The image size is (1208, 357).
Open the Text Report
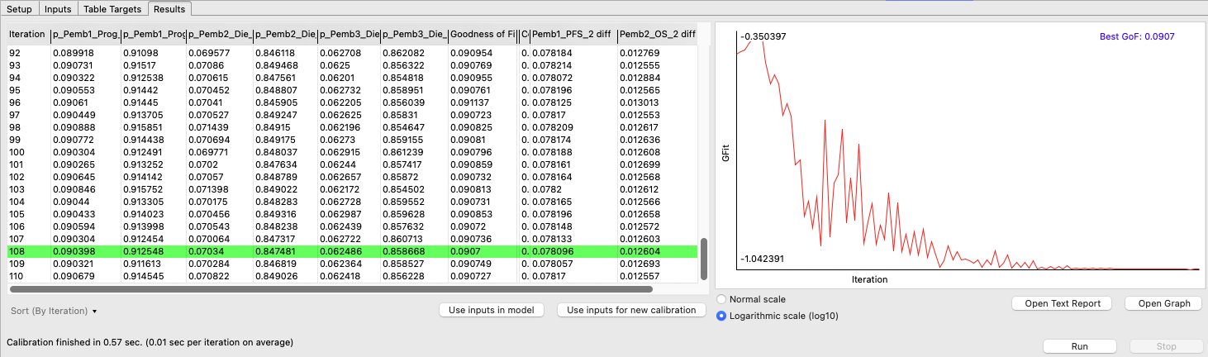coord(1062,303)
